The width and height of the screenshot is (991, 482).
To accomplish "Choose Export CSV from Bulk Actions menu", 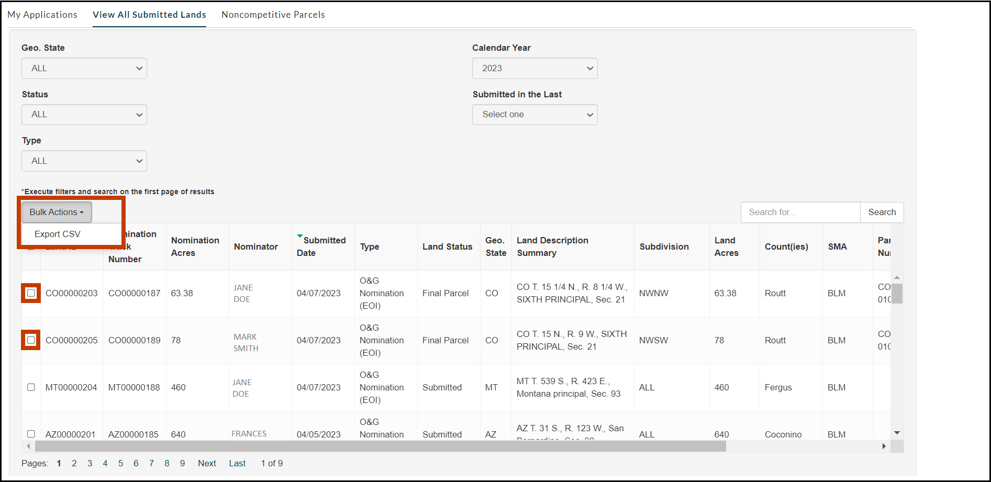I will coord(58,234).
